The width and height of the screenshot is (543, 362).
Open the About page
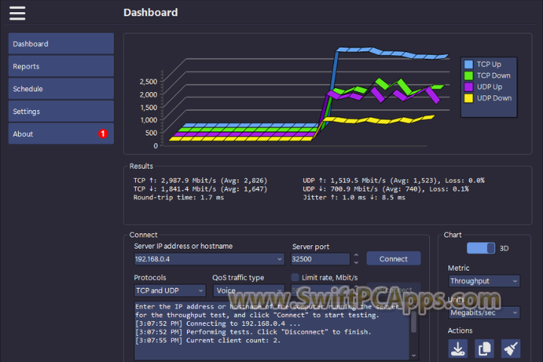coord(61,133)
